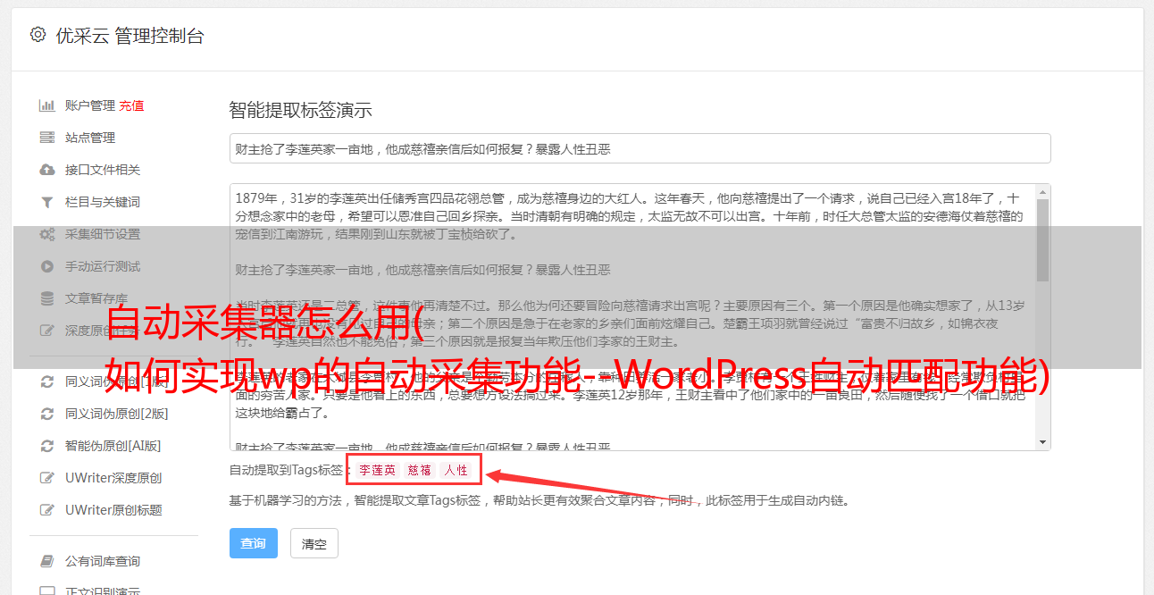Viewport: 1154px width, 595px height.
Task: Click the 人性 tag
Action: 456,470
